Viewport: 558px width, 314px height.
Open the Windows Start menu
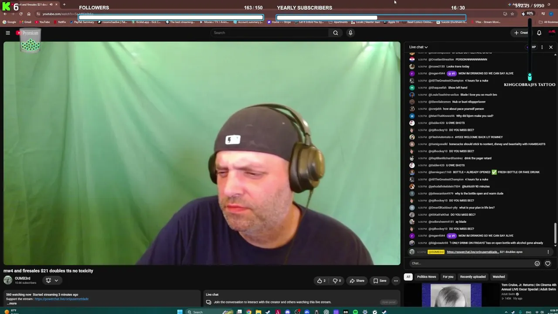pyautogui.click(x=180, y=312)
